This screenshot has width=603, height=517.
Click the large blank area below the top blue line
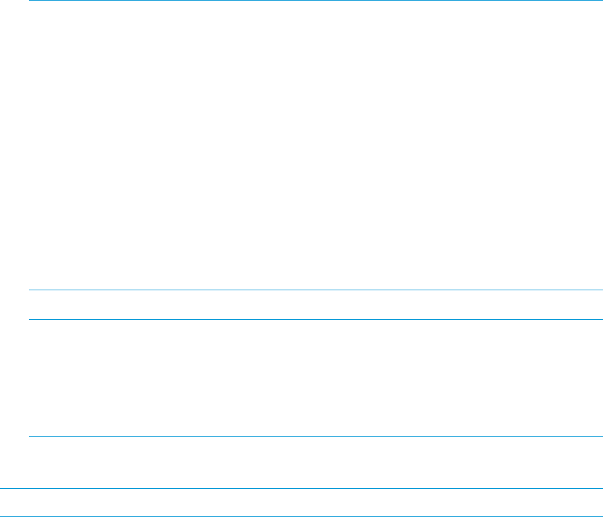point(314,145)
